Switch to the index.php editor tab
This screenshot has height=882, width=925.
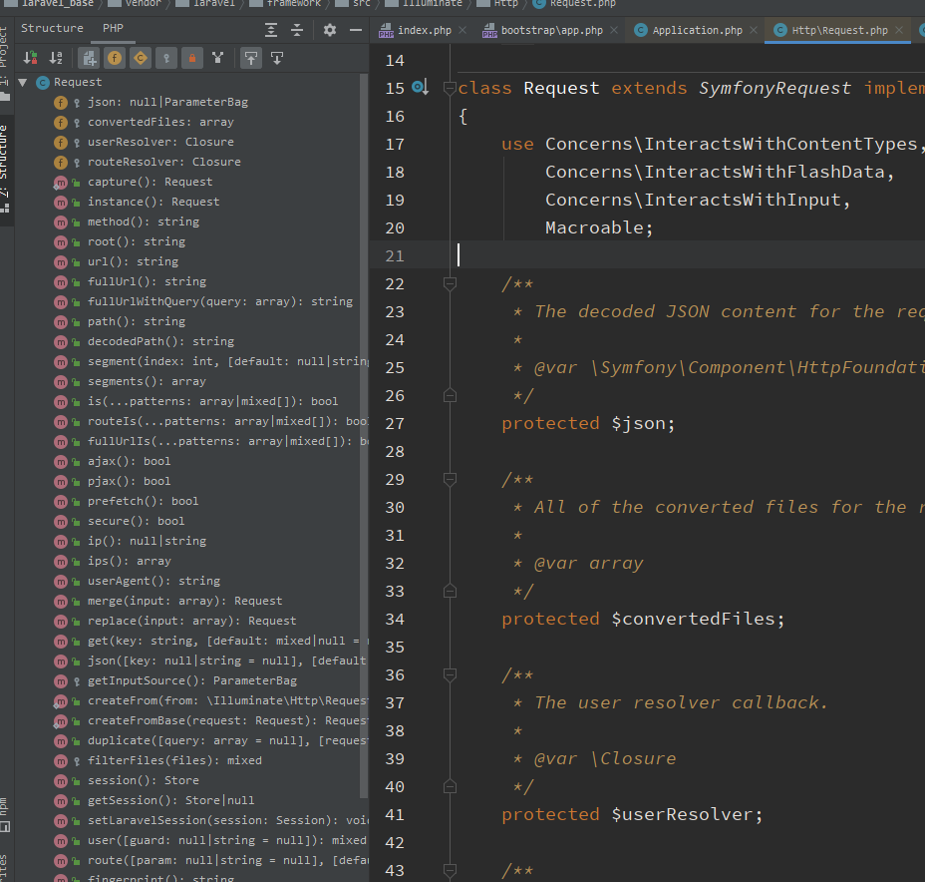[424, 30]
